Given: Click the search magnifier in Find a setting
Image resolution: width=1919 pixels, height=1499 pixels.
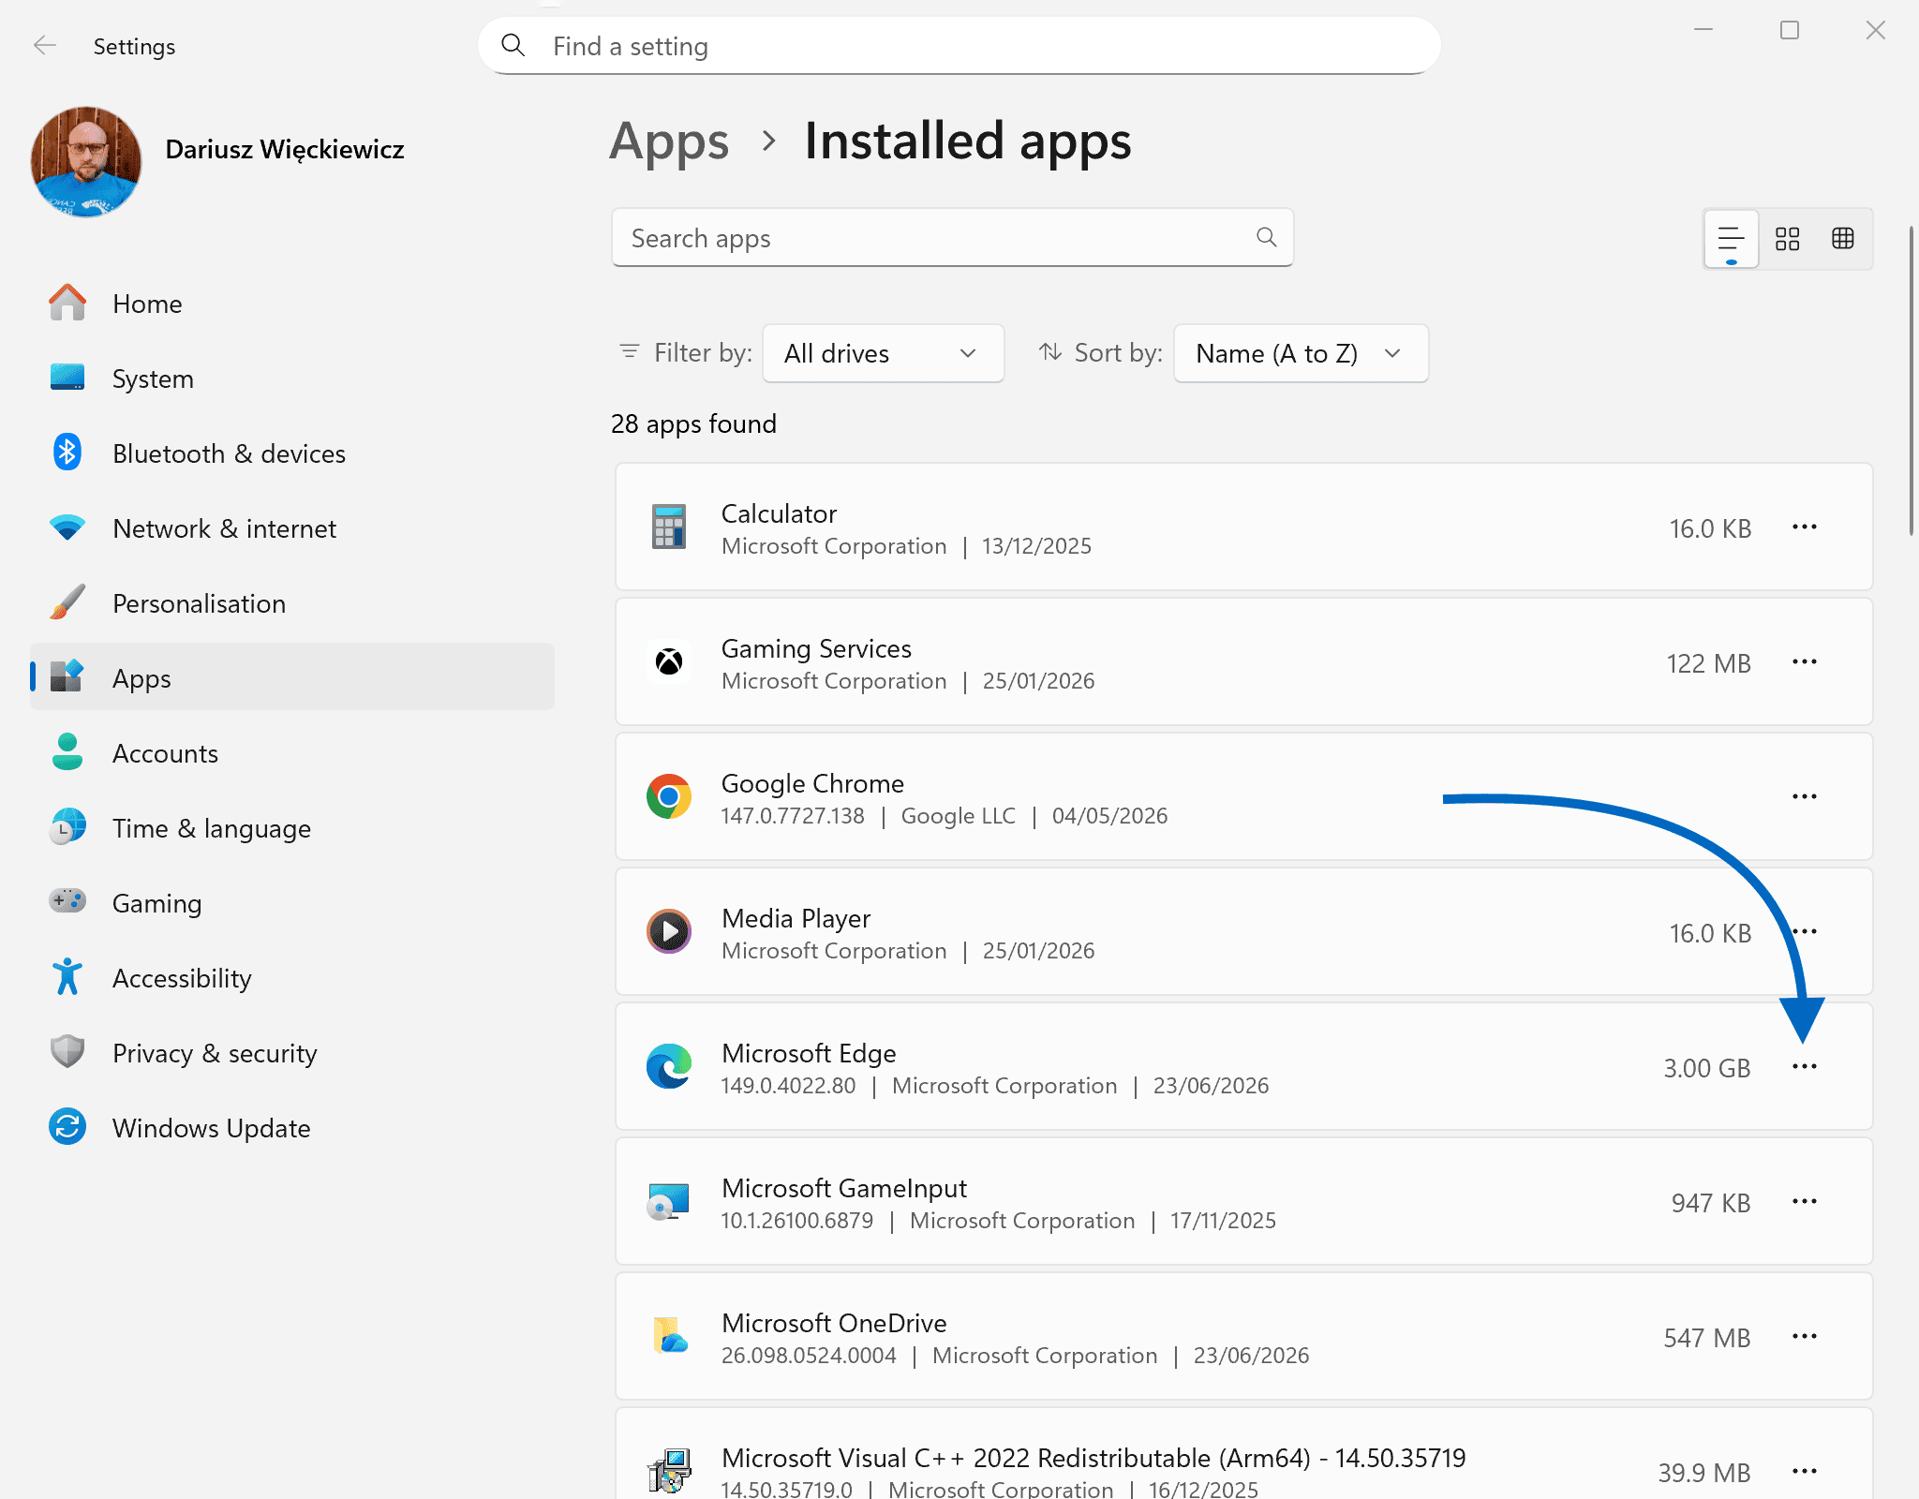Looking at the screenshot, I should click(513, 45).
